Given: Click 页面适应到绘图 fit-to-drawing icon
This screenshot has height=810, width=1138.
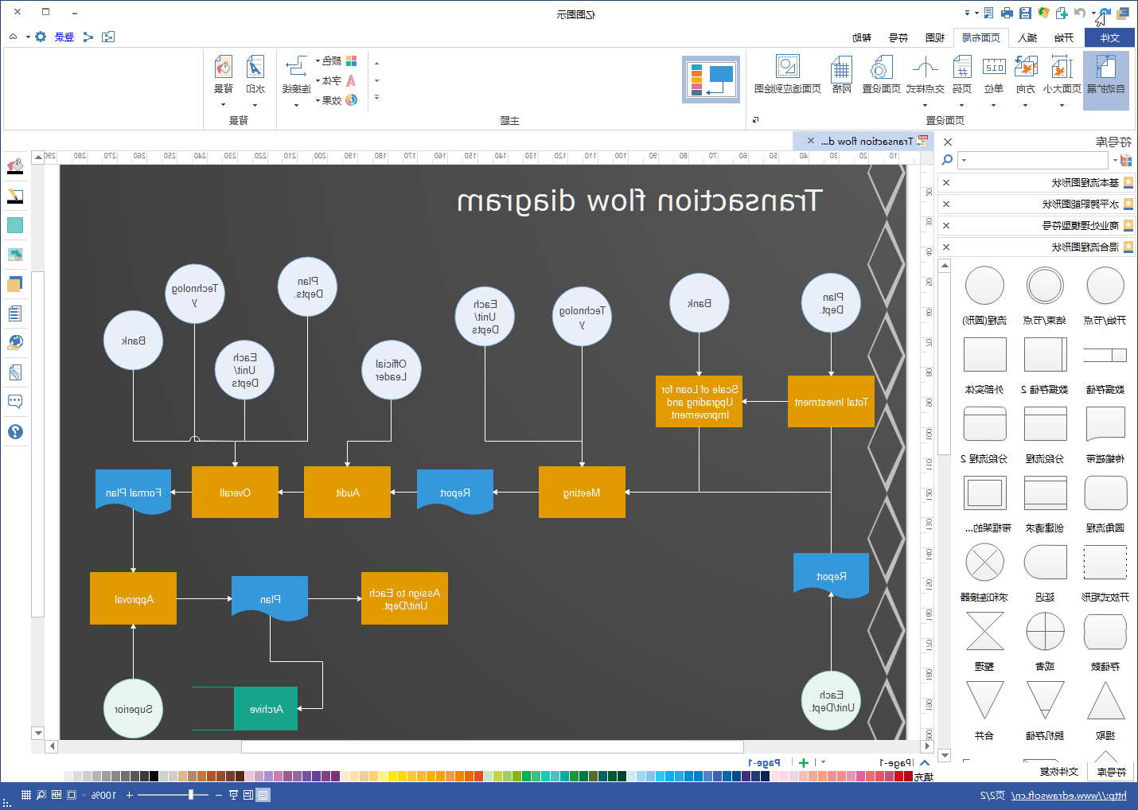Looking at the screenshot, I should 787,67.
